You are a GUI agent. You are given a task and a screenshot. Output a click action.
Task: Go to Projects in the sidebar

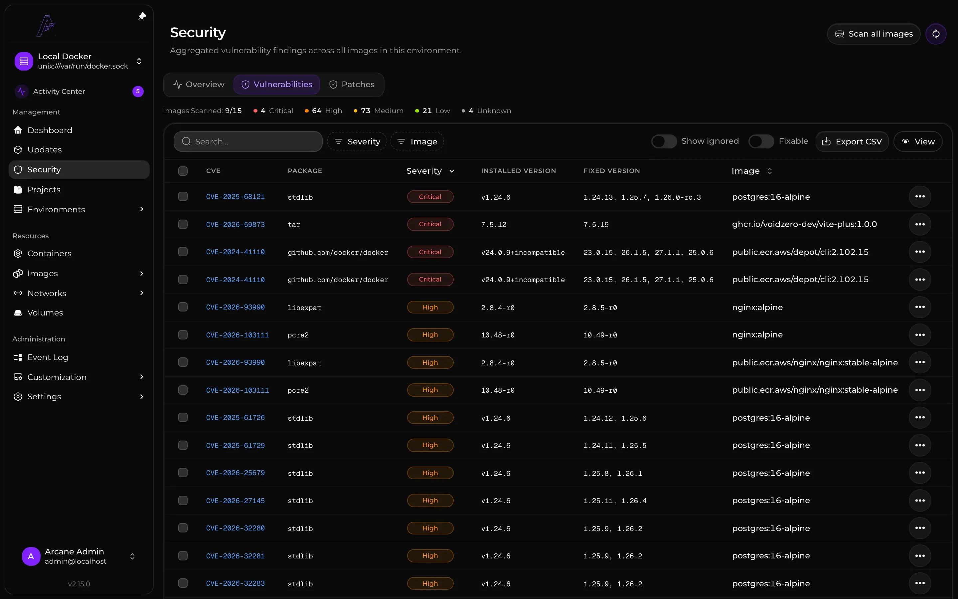pos(79,189)
